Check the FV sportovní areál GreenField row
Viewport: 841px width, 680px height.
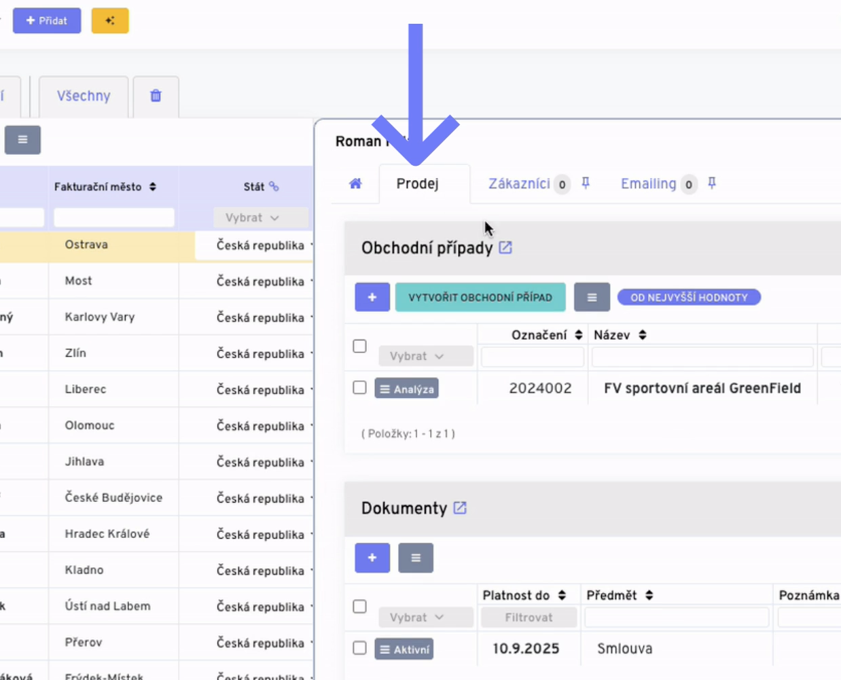tap(360, 388)
